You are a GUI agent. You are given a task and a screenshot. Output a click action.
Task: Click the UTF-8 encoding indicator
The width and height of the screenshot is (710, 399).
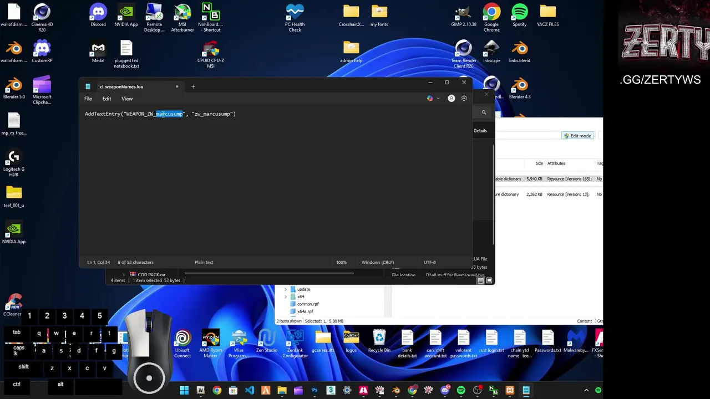pos(429,262)
